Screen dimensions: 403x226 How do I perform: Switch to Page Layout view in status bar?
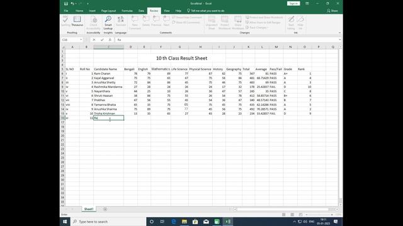(x=292, y=215)
